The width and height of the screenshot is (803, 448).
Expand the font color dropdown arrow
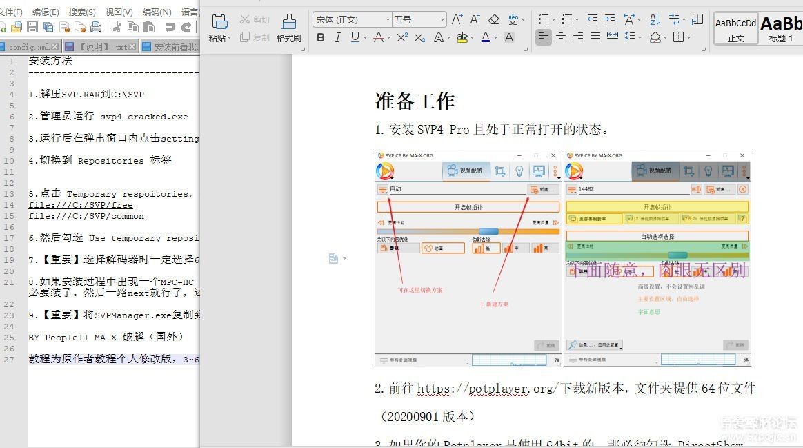(496, 37)
